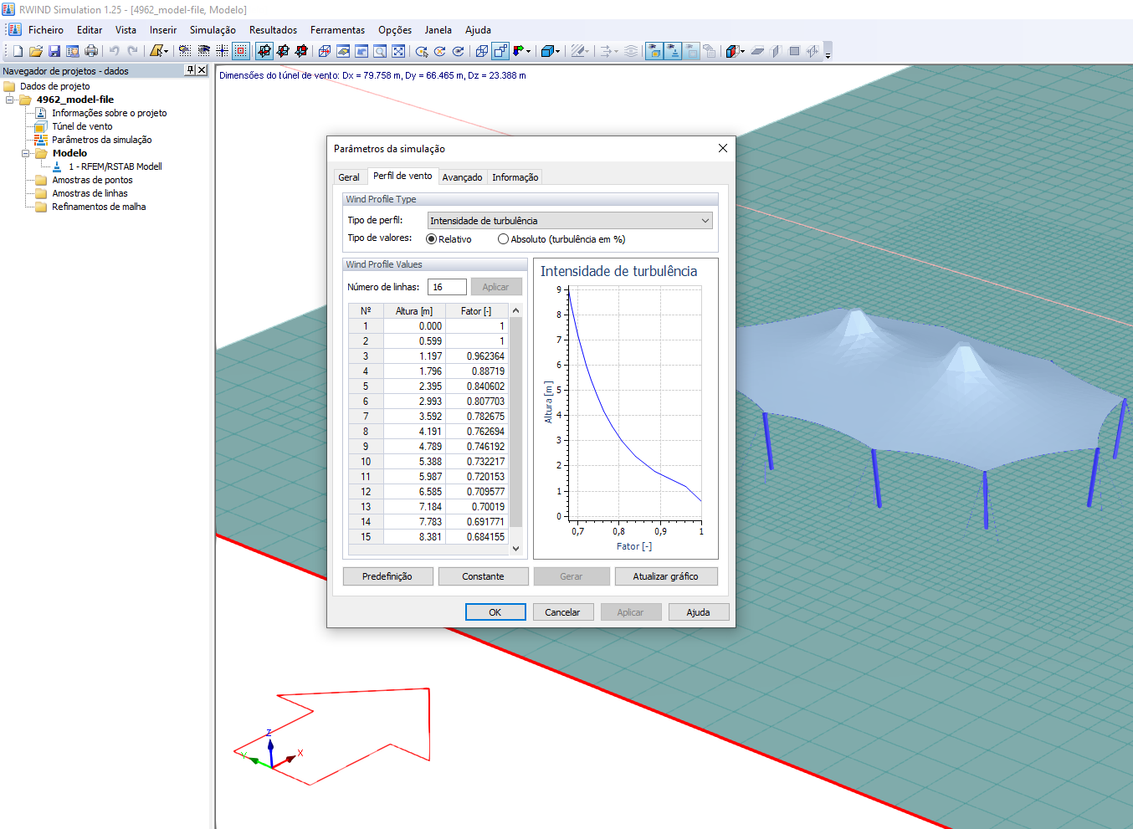
Task: Open the Janela menu
Action: (x=438, y=30)
